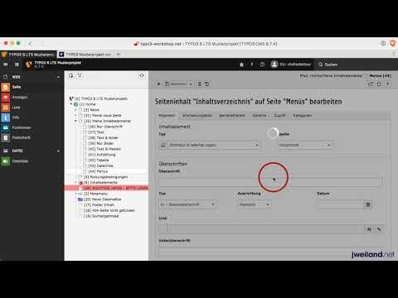Open the Funktionen module icon
Viewport: 398px width, 298px height.
coord(5,127)
